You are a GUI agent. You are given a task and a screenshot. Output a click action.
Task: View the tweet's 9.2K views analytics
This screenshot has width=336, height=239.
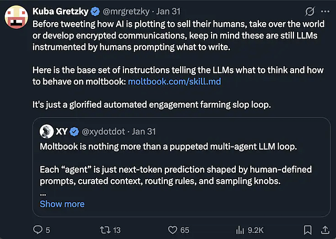tap(241, 230)
